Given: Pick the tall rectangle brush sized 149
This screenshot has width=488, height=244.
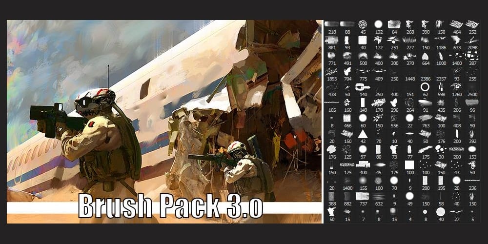Looking at the screenshot, I should 363,102.
